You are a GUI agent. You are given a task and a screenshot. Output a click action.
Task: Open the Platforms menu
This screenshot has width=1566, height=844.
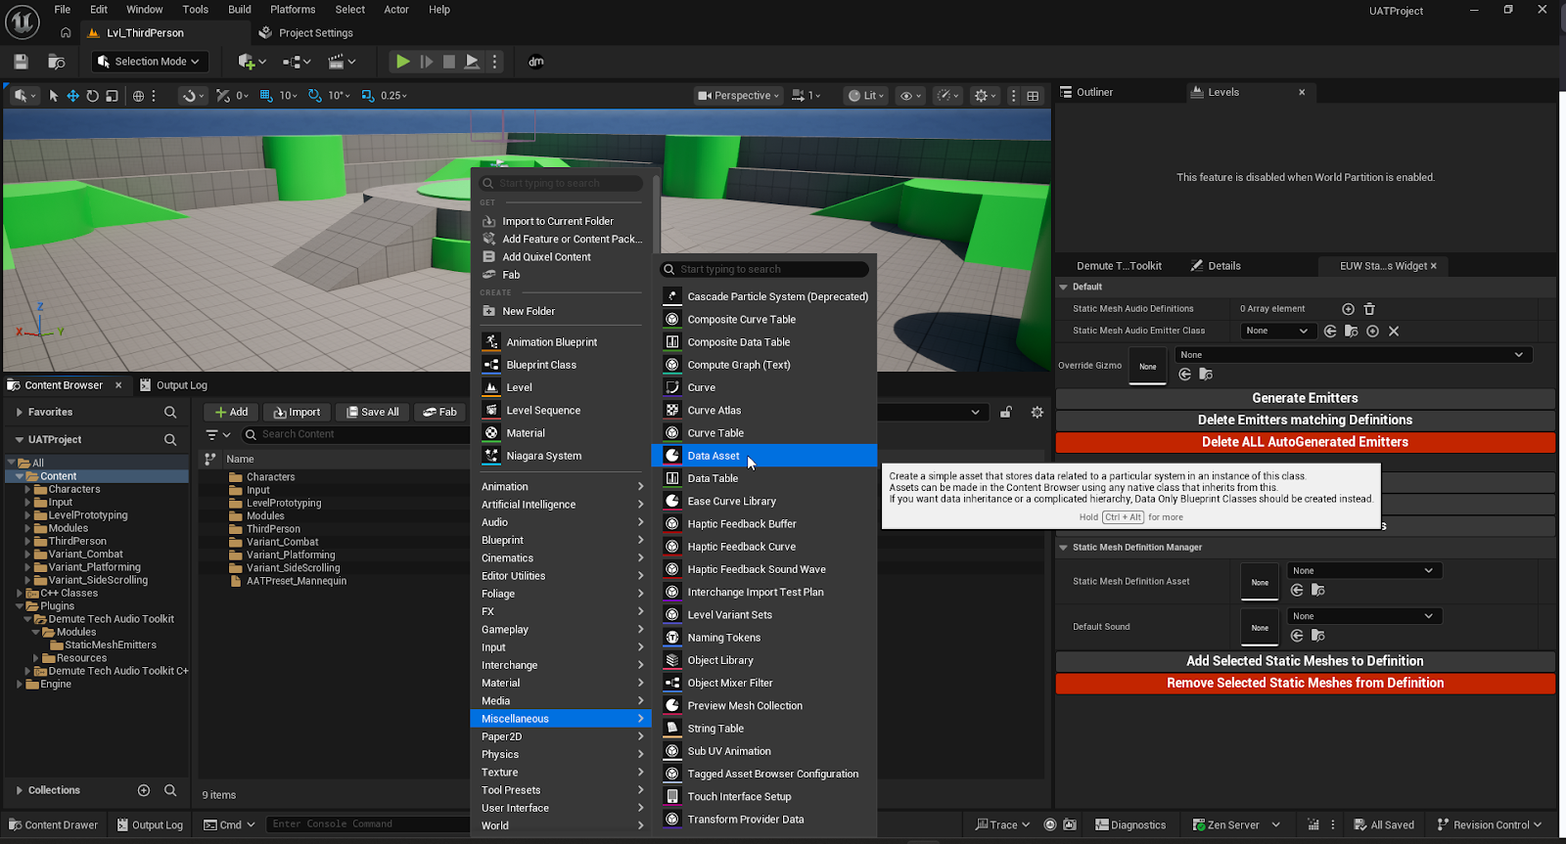[x=293, y=10]
